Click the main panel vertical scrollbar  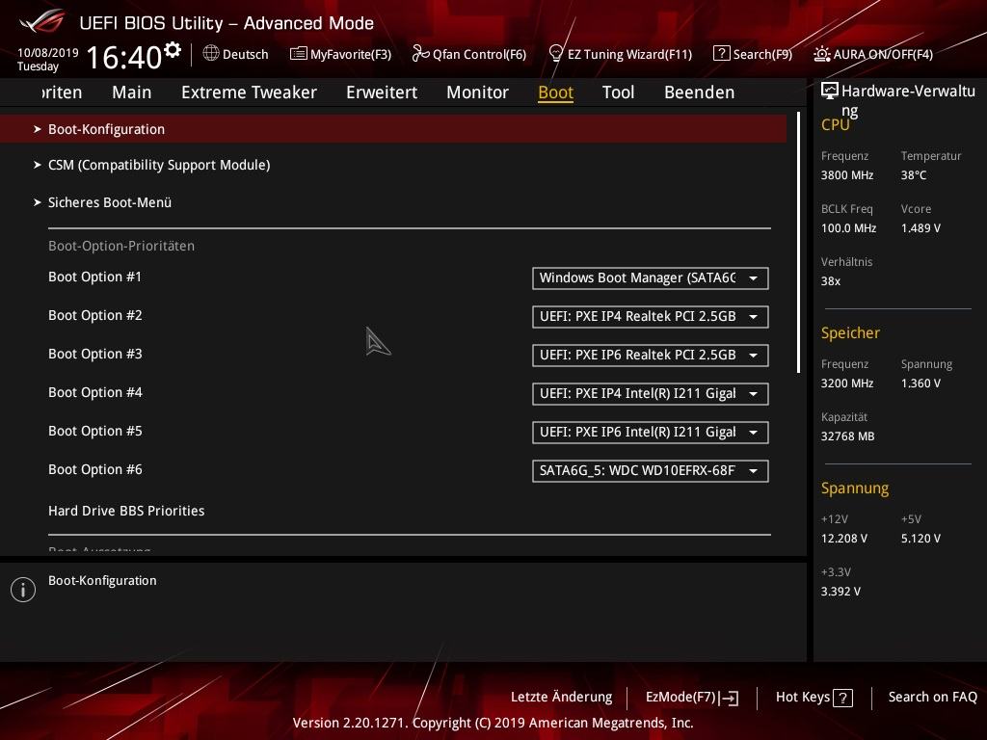pos(798,242)
